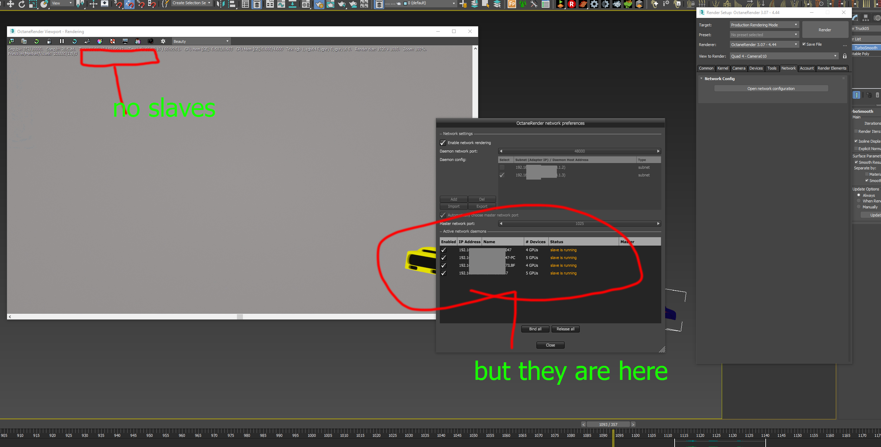Image resolution: width=881 pixels, height=447 pixels.
Task: Expand View to Render camera dropdown
Action: point(784,56)
